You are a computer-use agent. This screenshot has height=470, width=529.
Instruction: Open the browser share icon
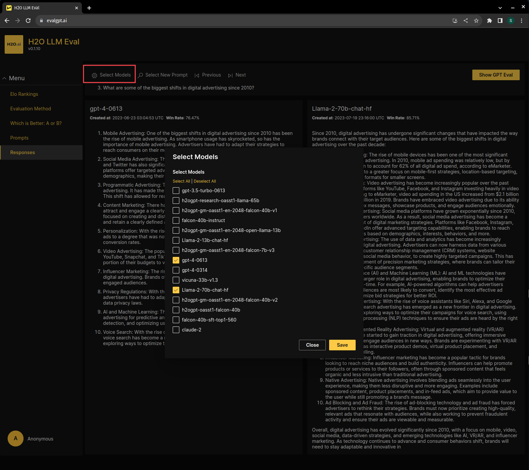click(x=466, y=21)
